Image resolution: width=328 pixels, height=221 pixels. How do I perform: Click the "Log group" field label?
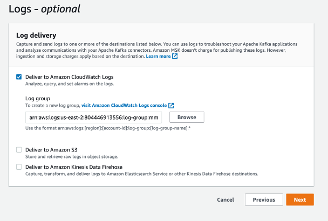[38, 99]
